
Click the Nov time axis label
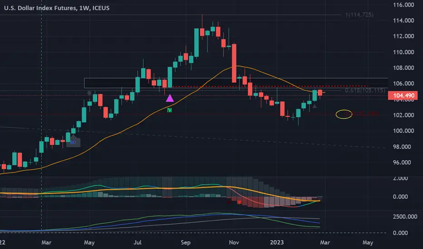click(234, 243)
